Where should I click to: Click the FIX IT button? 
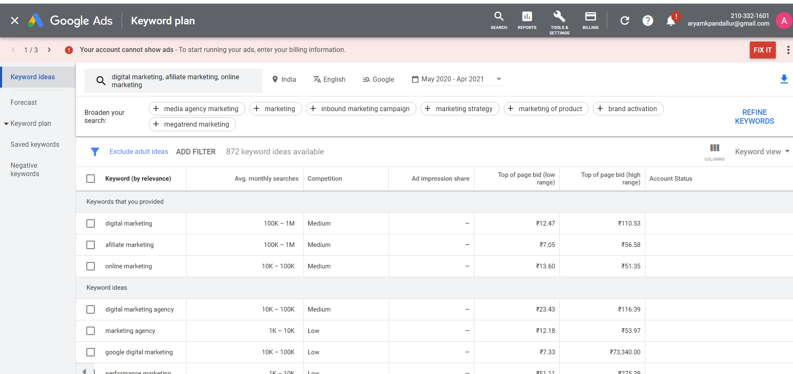(x=762, y=50)
